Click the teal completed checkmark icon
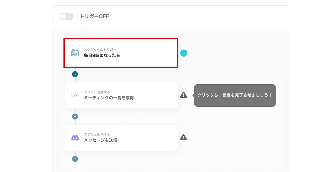This screenshot has height=172, width=334. [x=184, y=53]
